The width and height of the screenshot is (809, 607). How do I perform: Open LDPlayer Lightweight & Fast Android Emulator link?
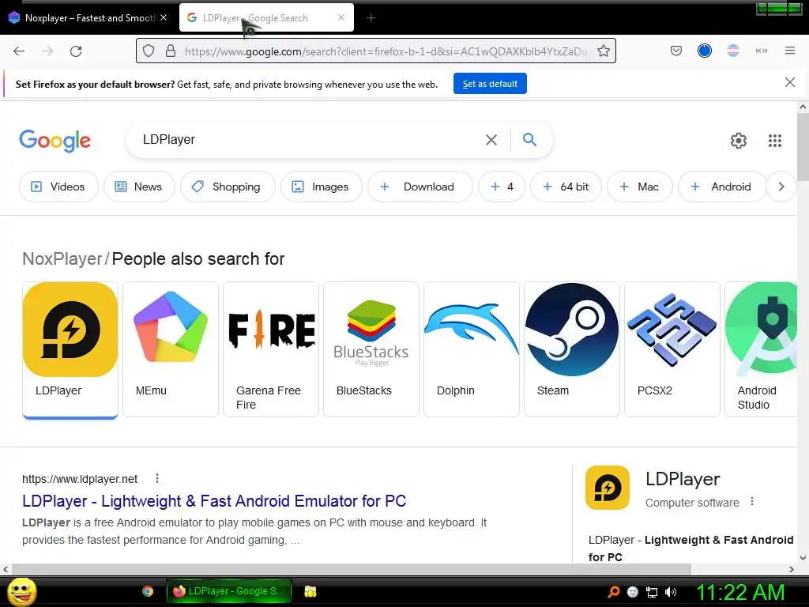(x=214, y=500)
